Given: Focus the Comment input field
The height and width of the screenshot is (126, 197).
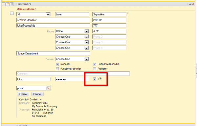Looking at the screenshot, I should [x=73, y=73].
